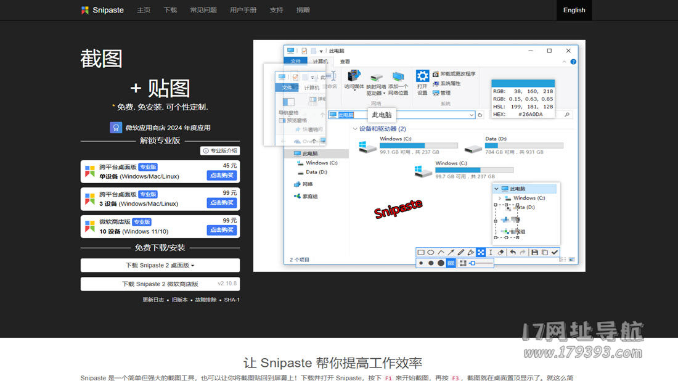Expand the 下载 Snipaste 2 桌面版 dropdown
The height and width of the screenshot is (381, 678).
tap(160, 265)
